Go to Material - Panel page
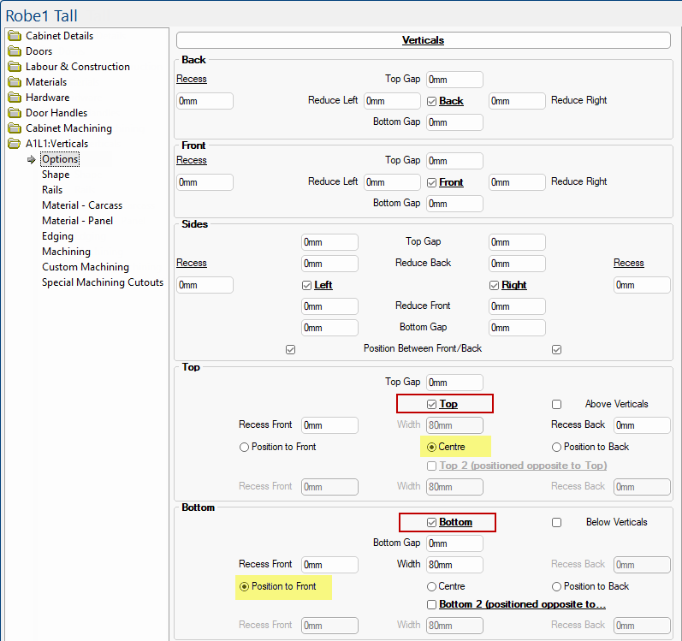682x641 pixels. [77, 221]
